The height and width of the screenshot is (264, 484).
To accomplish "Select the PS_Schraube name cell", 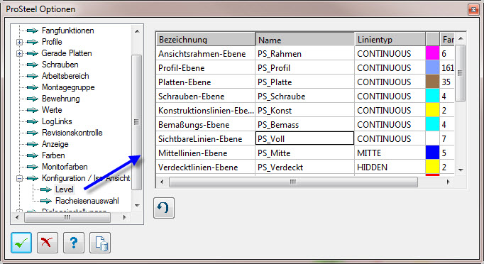I will (x=304, y=96).
